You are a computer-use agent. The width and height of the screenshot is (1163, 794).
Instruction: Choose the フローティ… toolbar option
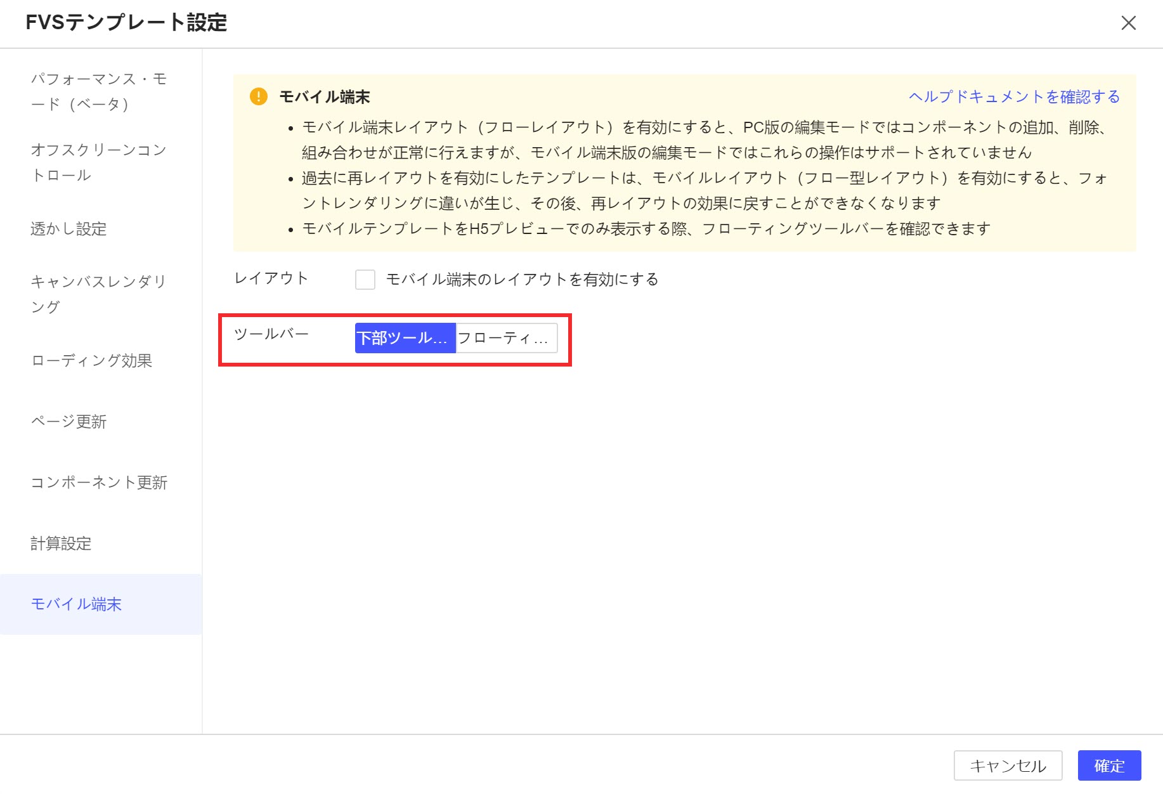(507, 338)
